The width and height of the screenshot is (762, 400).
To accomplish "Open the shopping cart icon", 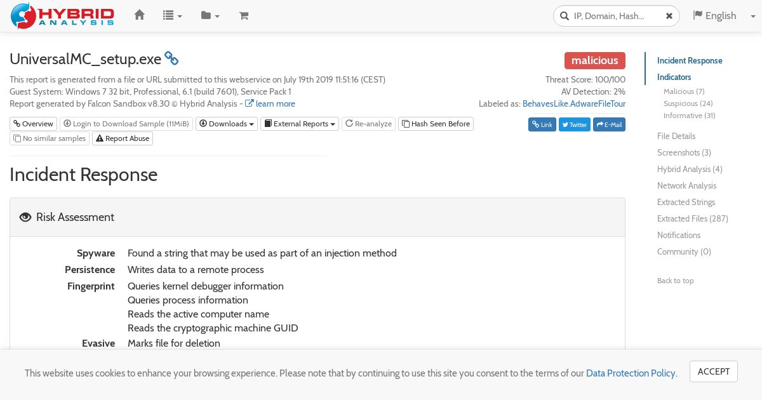I will pyautogui.click(x=244, y=16).
